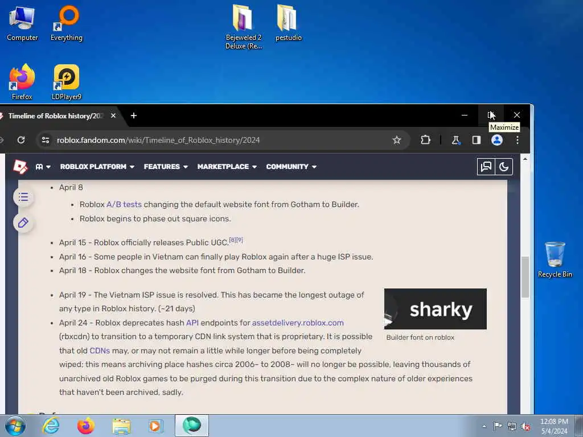Launch Internet Explorer from the taskbar

[x=51, y=426]
